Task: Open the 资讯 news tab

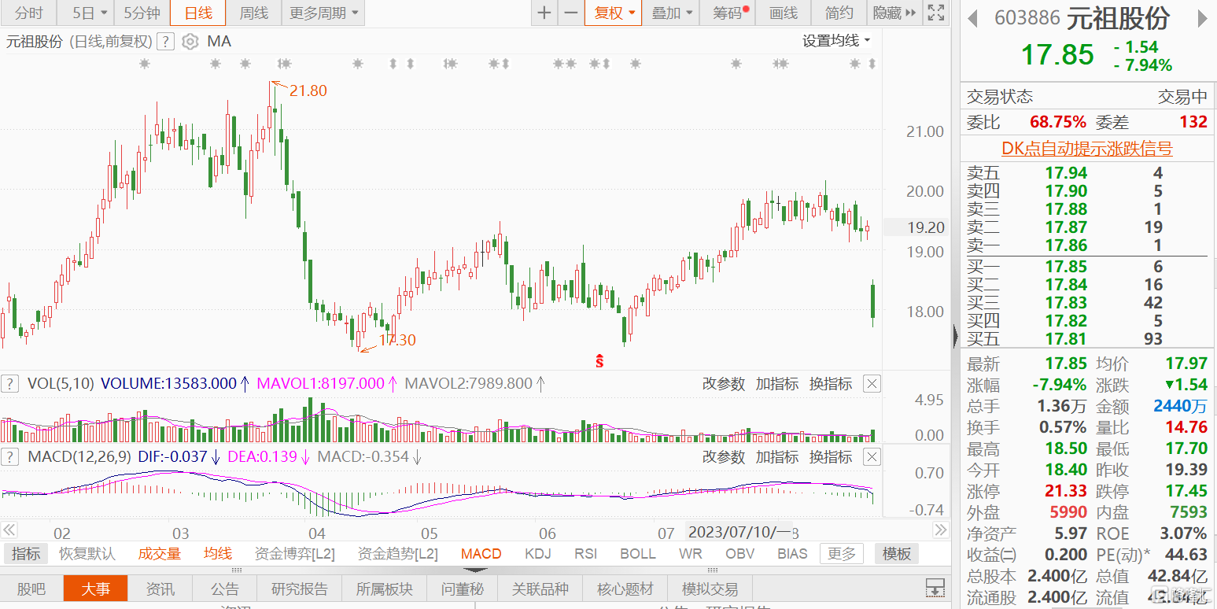Action: pos(160,589)
